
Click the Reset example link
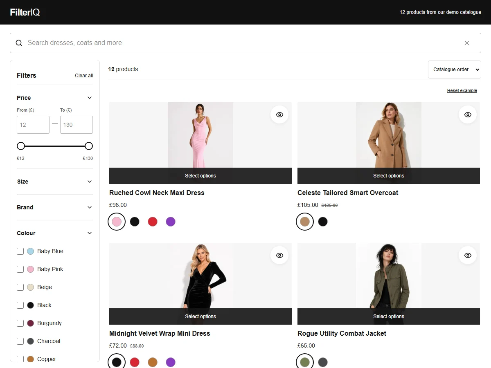pyautogui.click(x=462, y=90)
